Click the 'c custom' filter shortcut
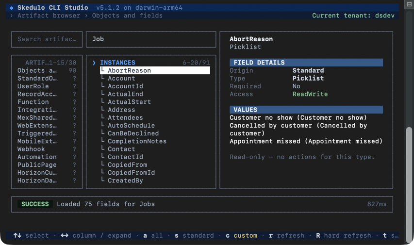414x245 pixels. tap(241, 235)
